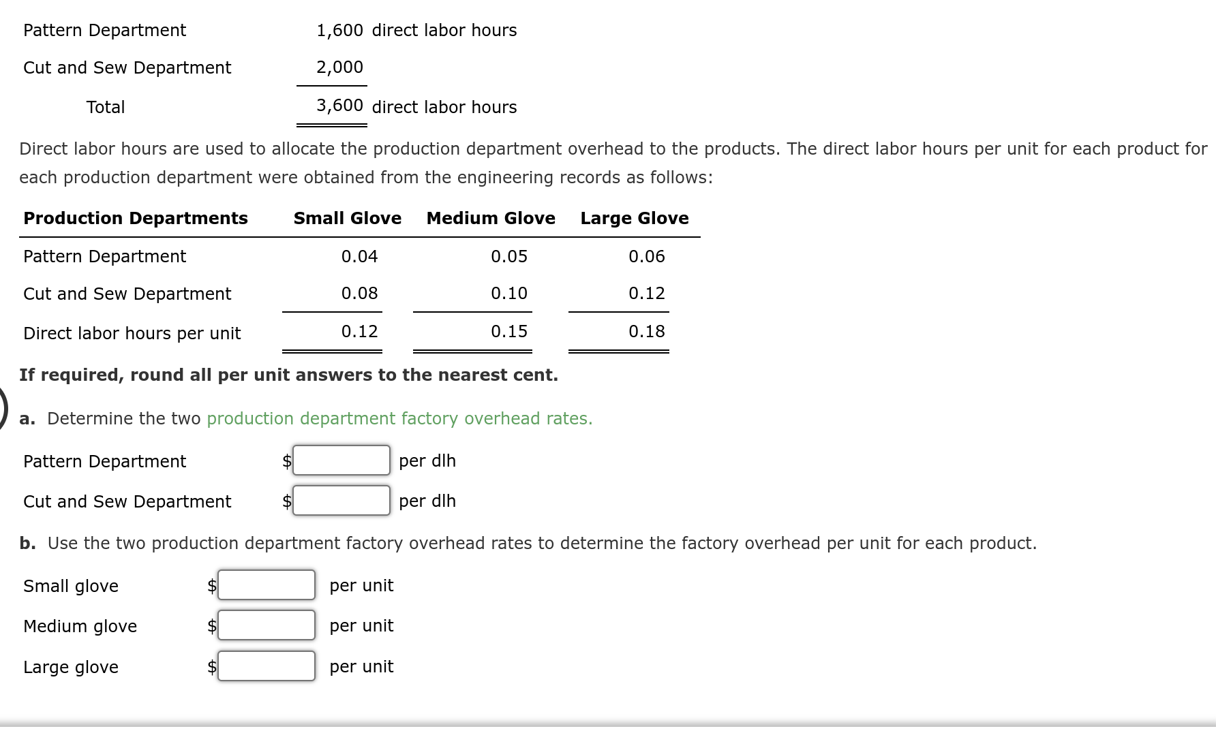Click the instruction text about rounding answers
1216x733 pixels.
(x=289, y=374)
